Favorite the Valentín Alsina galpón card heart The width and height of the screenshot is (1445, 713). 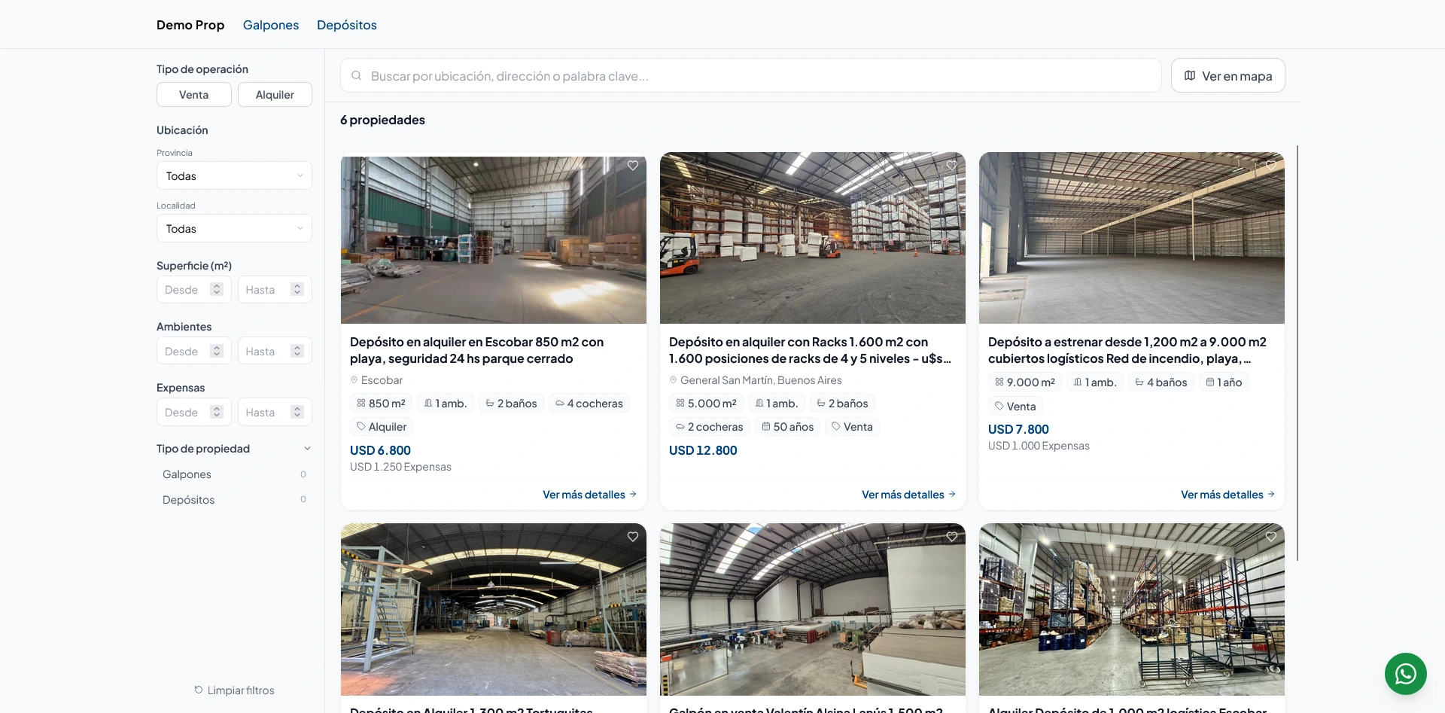pyautogui.click(x=952, y=537)
